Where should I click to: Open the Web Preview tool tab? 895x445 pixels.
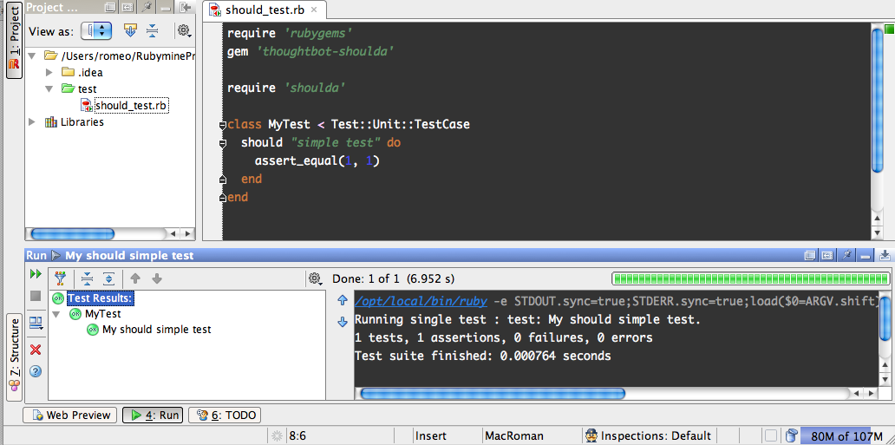click(70, 416)
